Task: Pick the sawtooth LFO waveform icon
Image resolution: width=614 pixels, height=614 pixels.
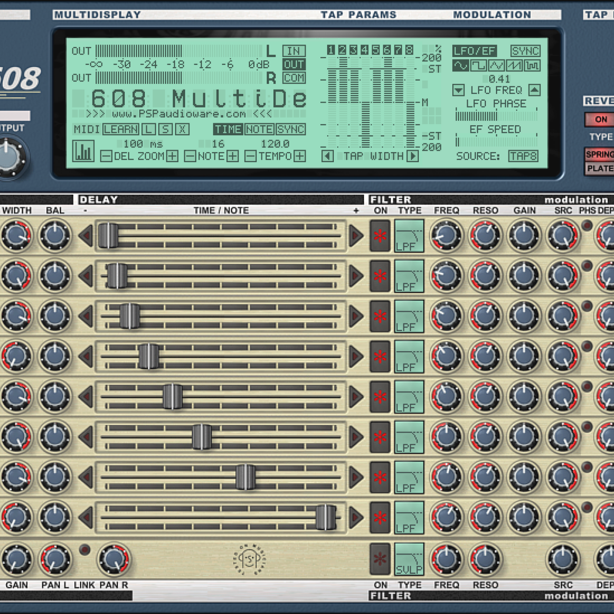Action: tap(514, 65)
